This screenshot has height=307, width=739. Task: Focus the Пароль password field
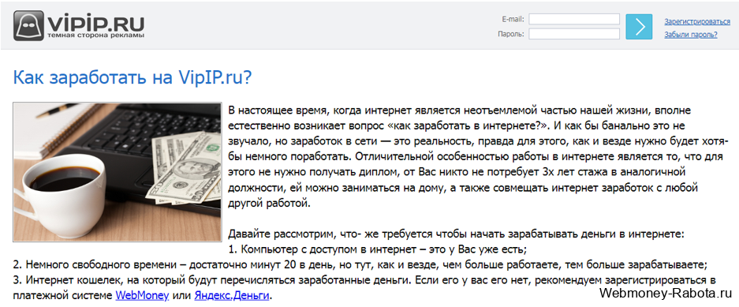pyautogui.click(x=574, y=34)
